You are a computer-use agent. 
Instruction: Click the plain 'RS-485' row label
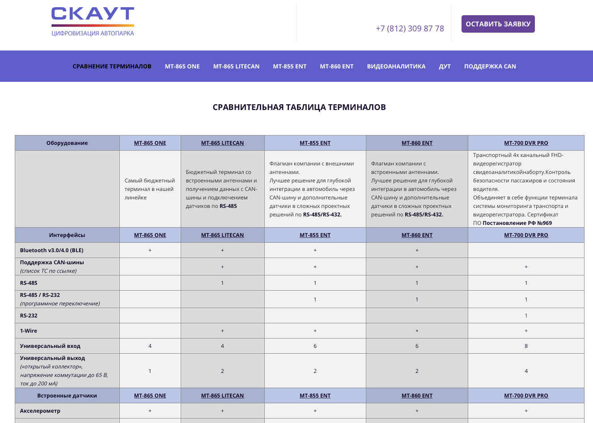tap(29, 283)
